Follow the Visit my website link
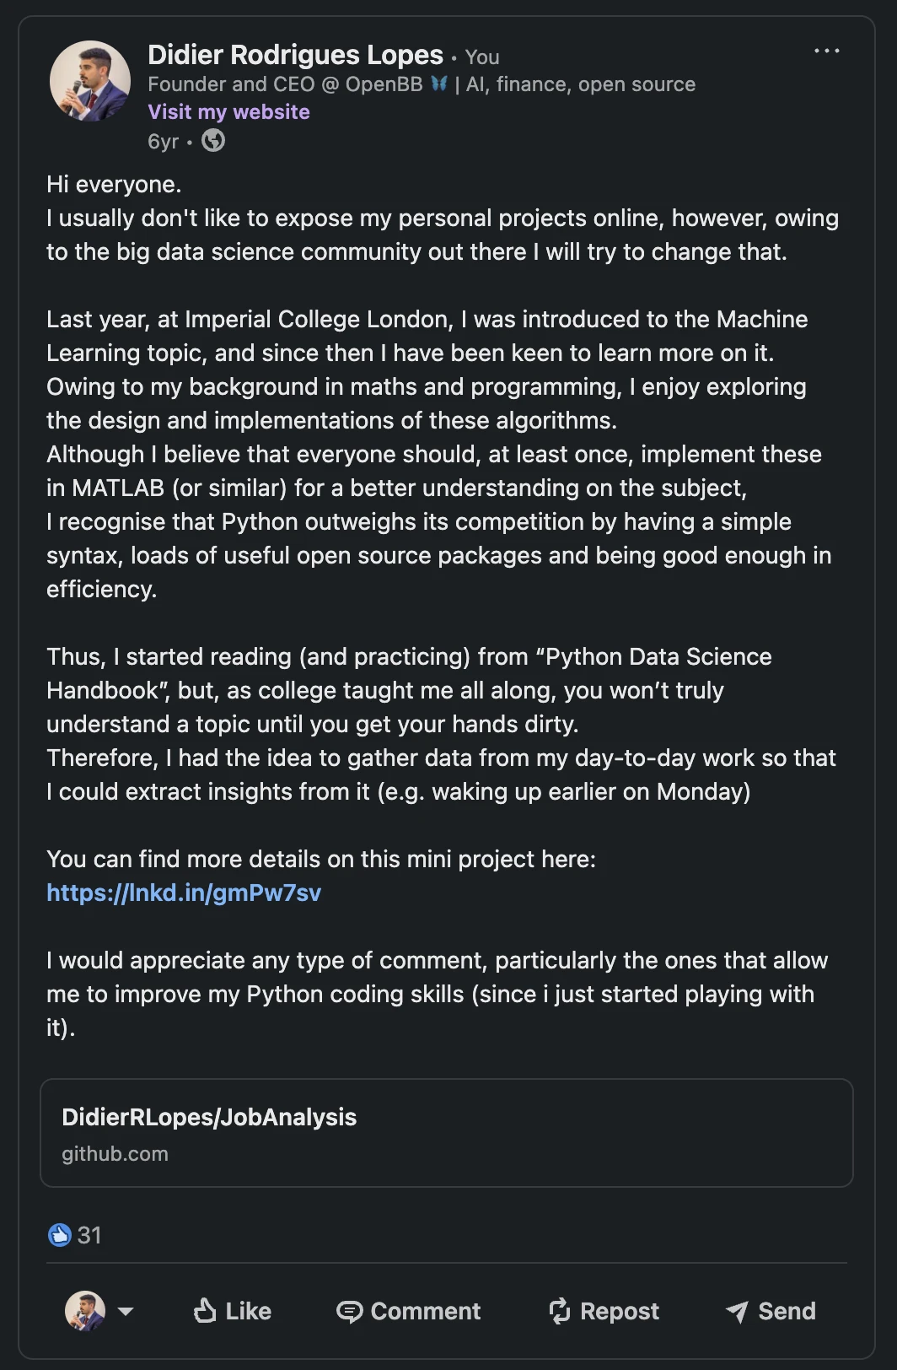This screenshot has height=1370, width=897. [228, 112]
